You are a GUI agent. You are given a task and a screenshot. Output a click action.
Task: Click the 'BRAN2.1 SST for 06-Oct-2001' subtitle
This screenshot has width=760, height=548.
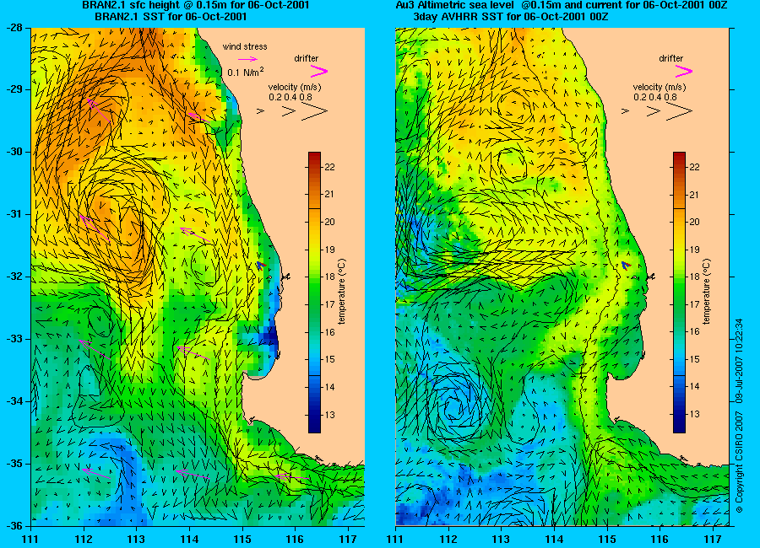coord(171,17)
